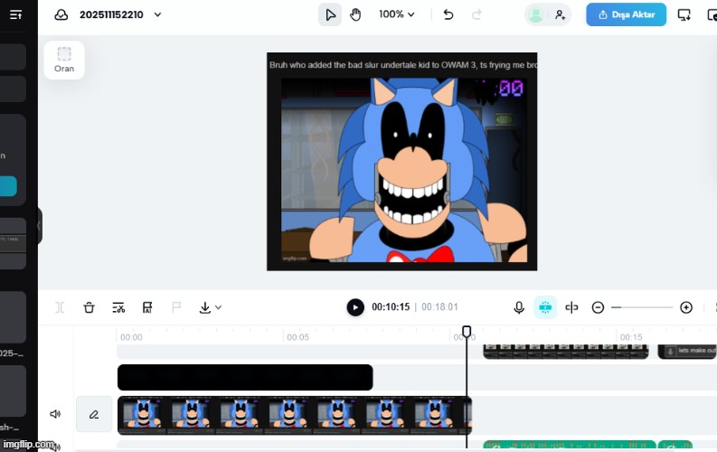Click the teal button in left panel

8,186
